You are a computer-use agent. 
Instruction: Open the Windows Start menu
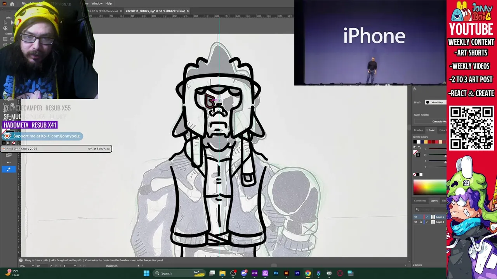point(146,273)
